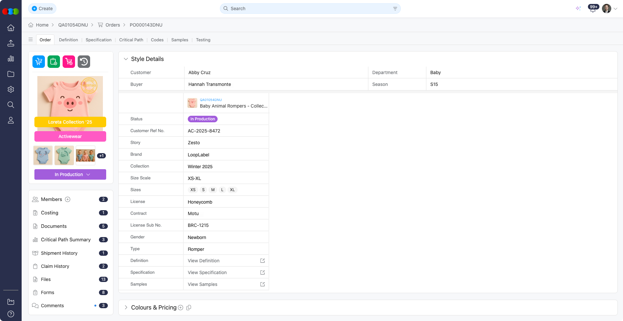Viewport: 623px width, 321px height.
Task: Open the upload icon in left sidebar
Action: 11,43
